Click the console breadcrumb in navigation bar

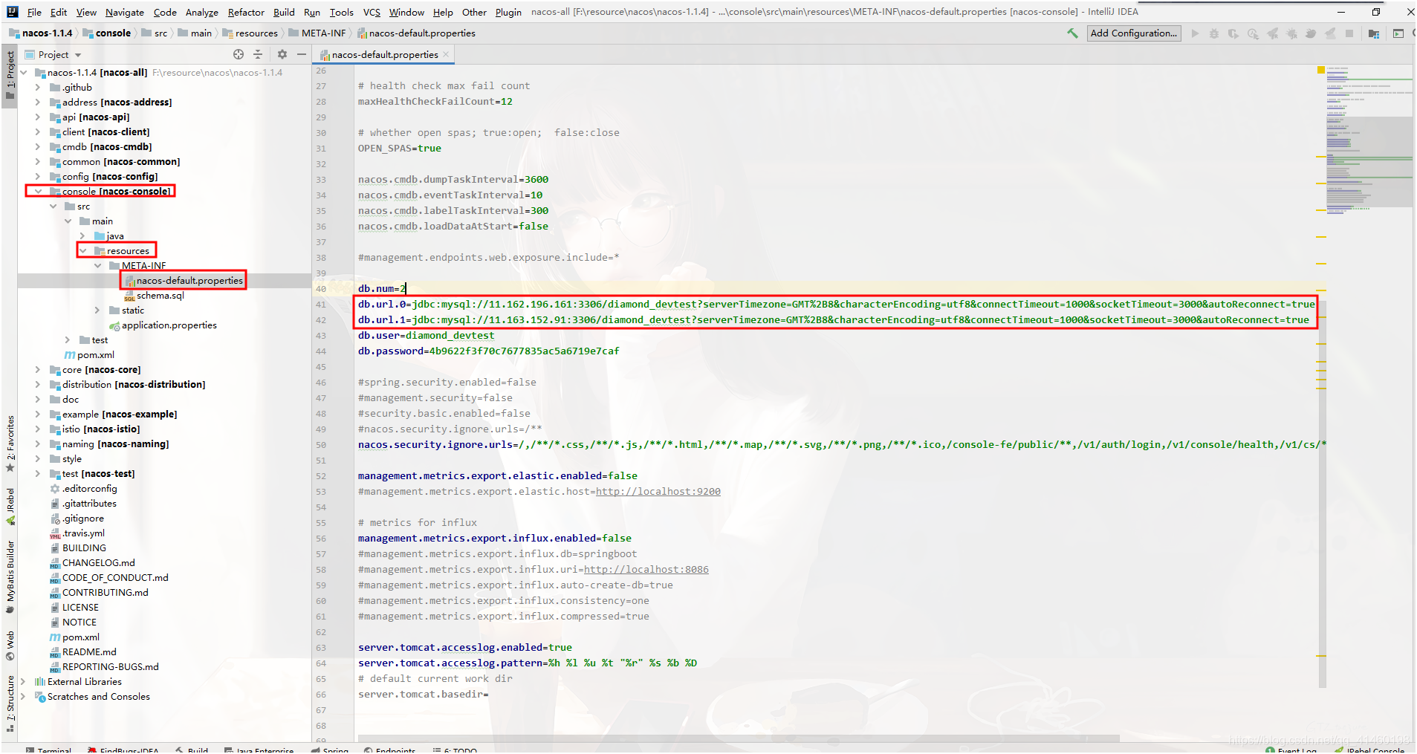[107, 33]
